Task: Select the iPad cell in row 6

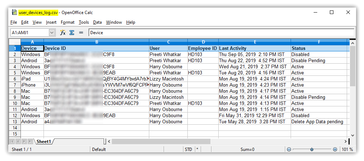Action: coord(32,79)
